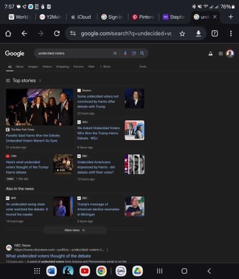Open Google Lens image search icon
The image size is (239, 279).
[134, 53]
